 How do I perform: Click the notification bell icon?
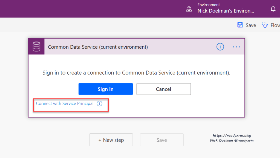click(273, 9)
